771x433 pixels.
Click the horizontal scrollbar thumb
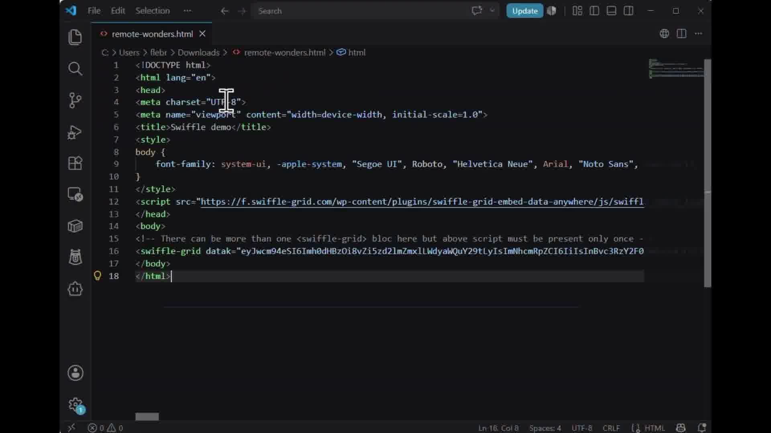(147, 417)
